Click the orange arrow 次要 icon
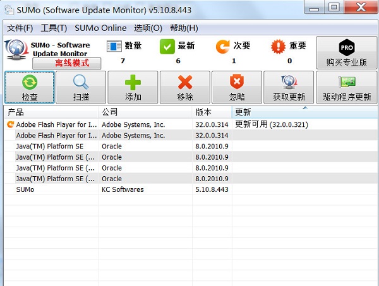Screen dimensions: 379x286 222,46
